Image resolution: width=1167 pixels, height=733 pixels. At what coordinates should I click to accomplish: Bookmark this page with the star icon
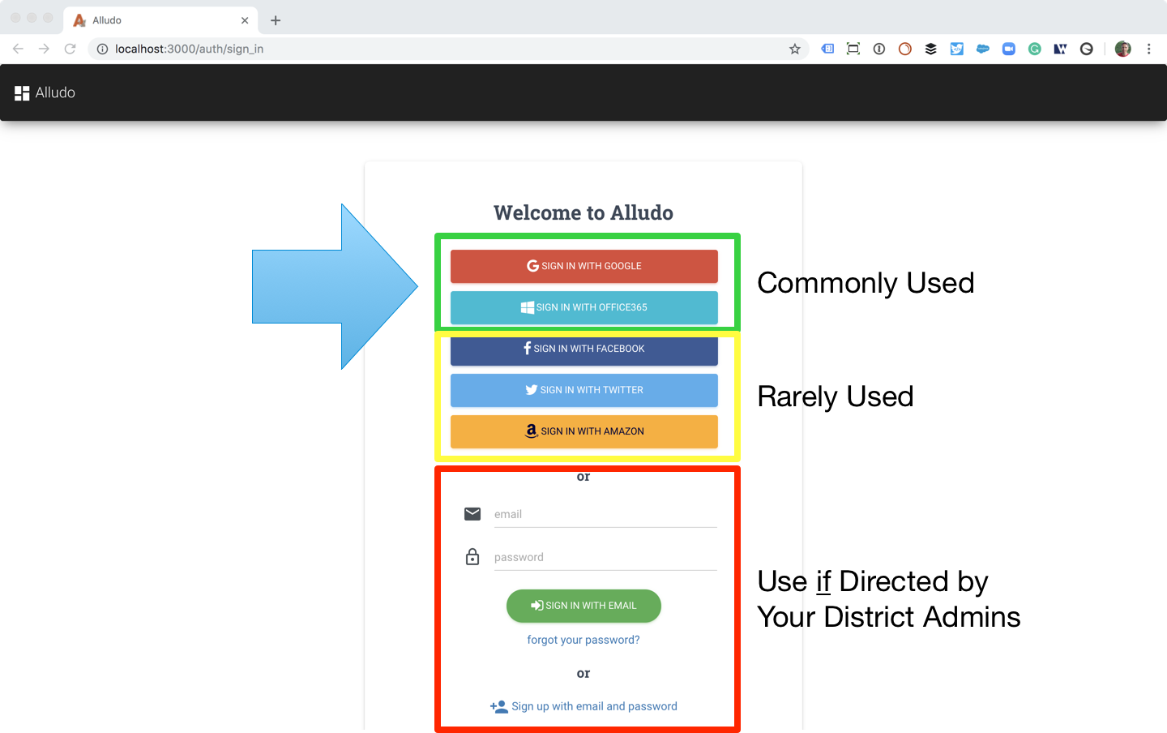point(795,49)
